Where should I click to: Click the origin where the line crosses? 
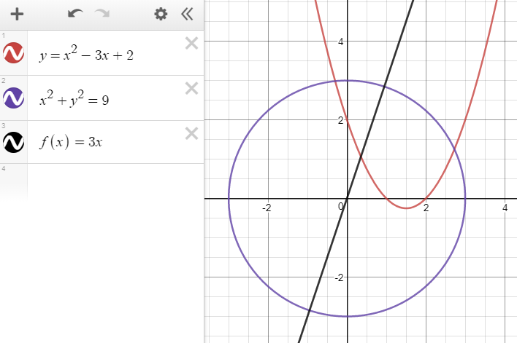(347, 198)
